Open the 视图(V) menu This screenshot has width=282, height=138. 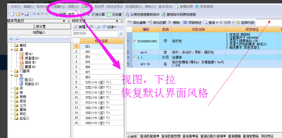click(73, 7)
